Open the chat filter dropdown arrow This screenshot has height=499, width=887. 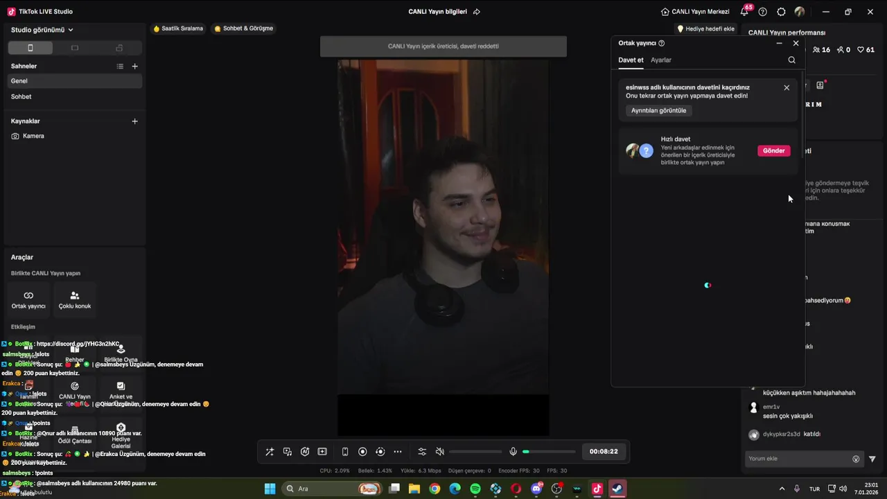[872, 459]
